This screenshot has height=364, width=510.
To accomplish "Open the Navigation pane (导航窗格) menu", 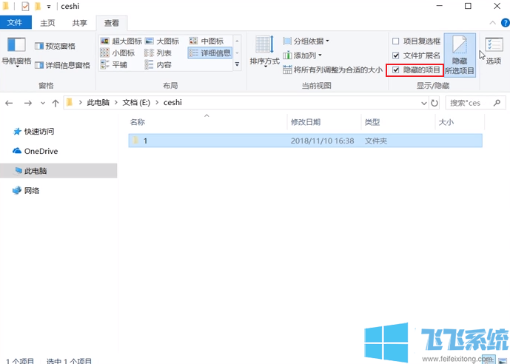I will click(16, 52).
